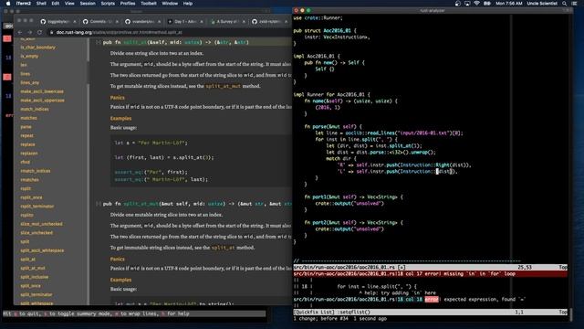
Task: Click the clock showing Mon 7:56 AM
Action: (509, 4)
